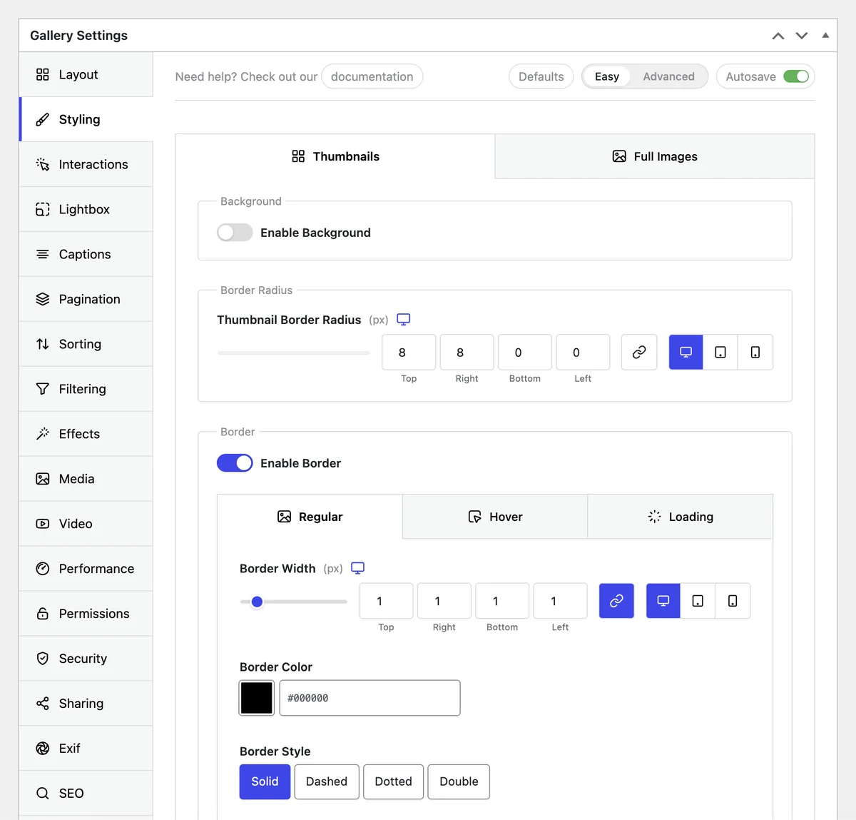Click the #000000 color hex field

point(370,698)
